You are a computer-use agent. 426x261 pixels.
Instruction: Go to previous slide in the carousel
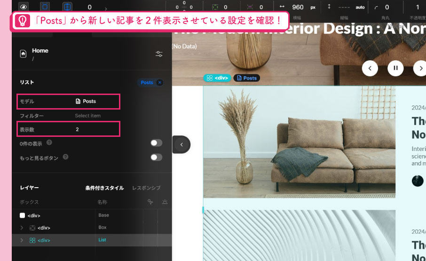(x=370, y=68)
